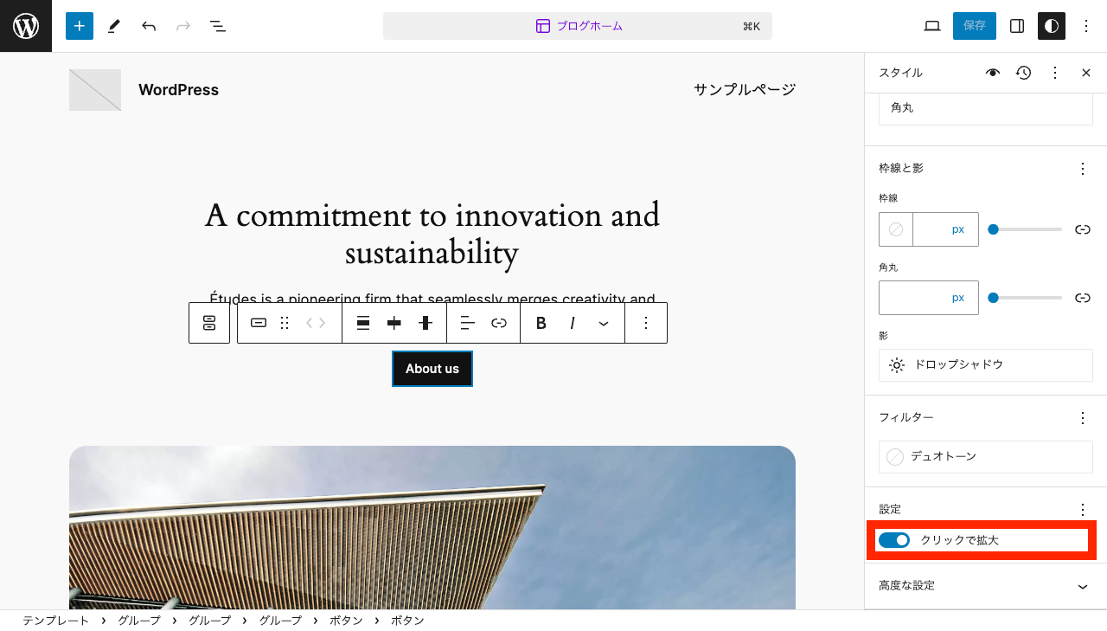
Task: Expand the 高度な設定 section
Action: coord(986,586)
